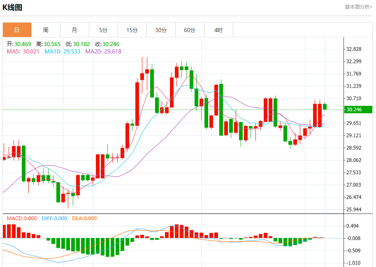Click the K线图 heading
The height and width of the screenshot is (267, 376).
point(12,7)
